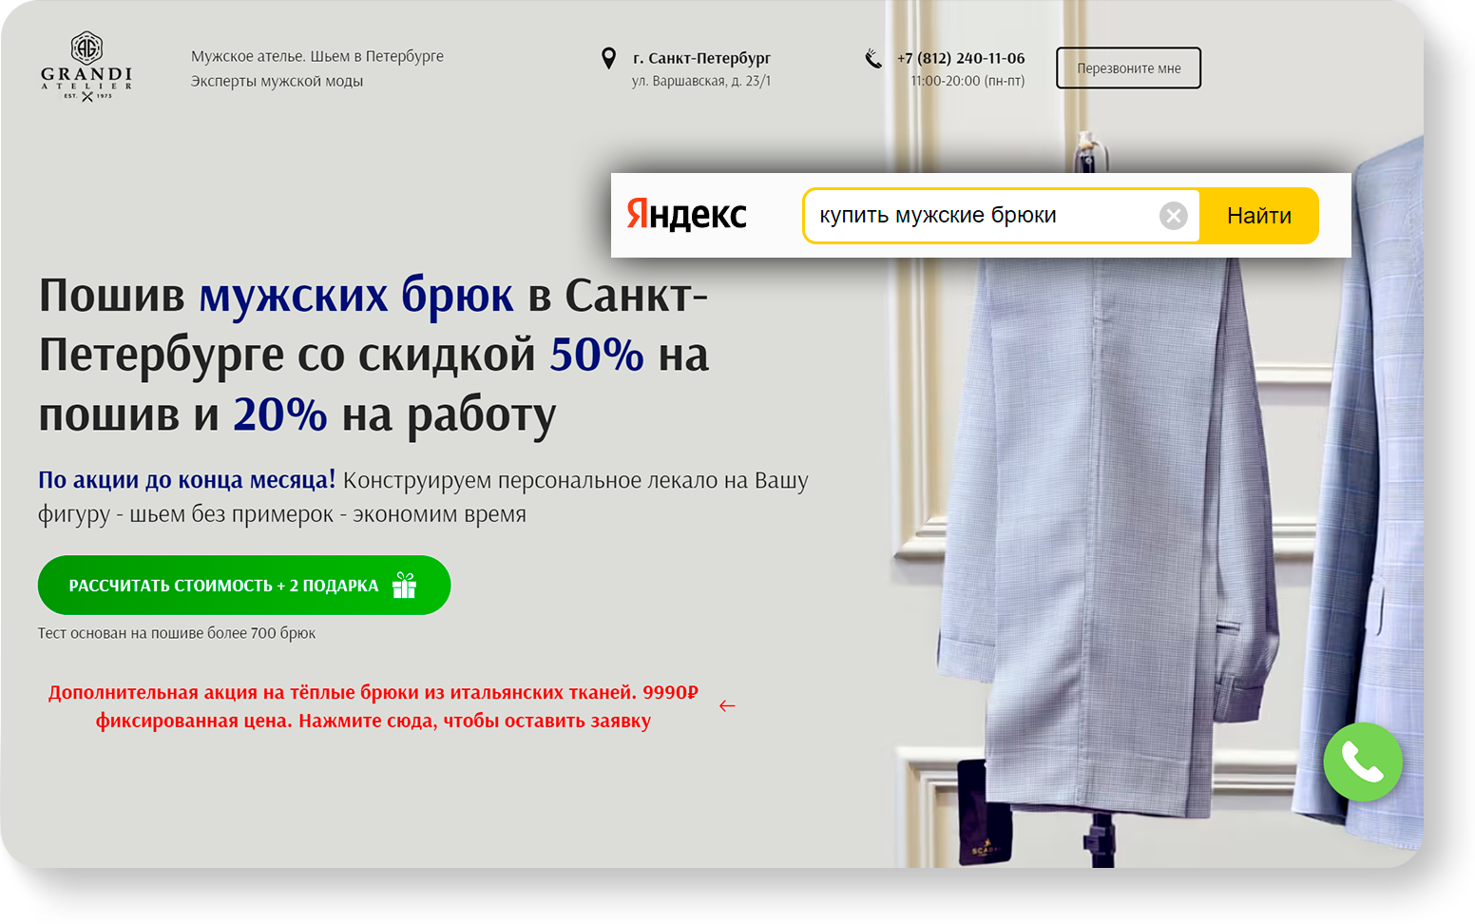1475x924 pixels.
Task: Click the gift icon inside the green button
Action: click(x=405, y=586)
